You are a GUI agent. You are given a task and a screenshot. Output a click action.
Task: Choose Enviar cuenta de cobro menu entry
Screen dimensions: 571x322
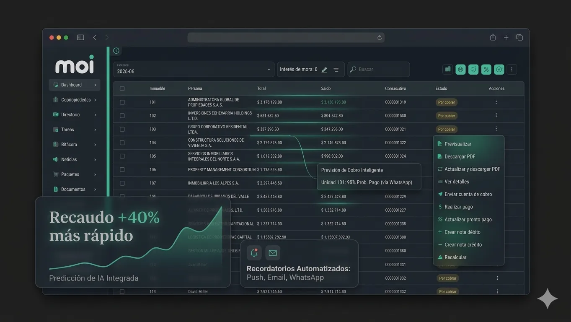(468, 194)
